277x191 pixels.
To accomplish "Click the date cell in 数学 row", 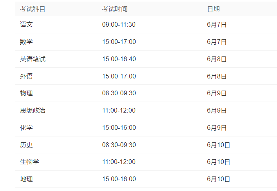I will pos(217,42).
